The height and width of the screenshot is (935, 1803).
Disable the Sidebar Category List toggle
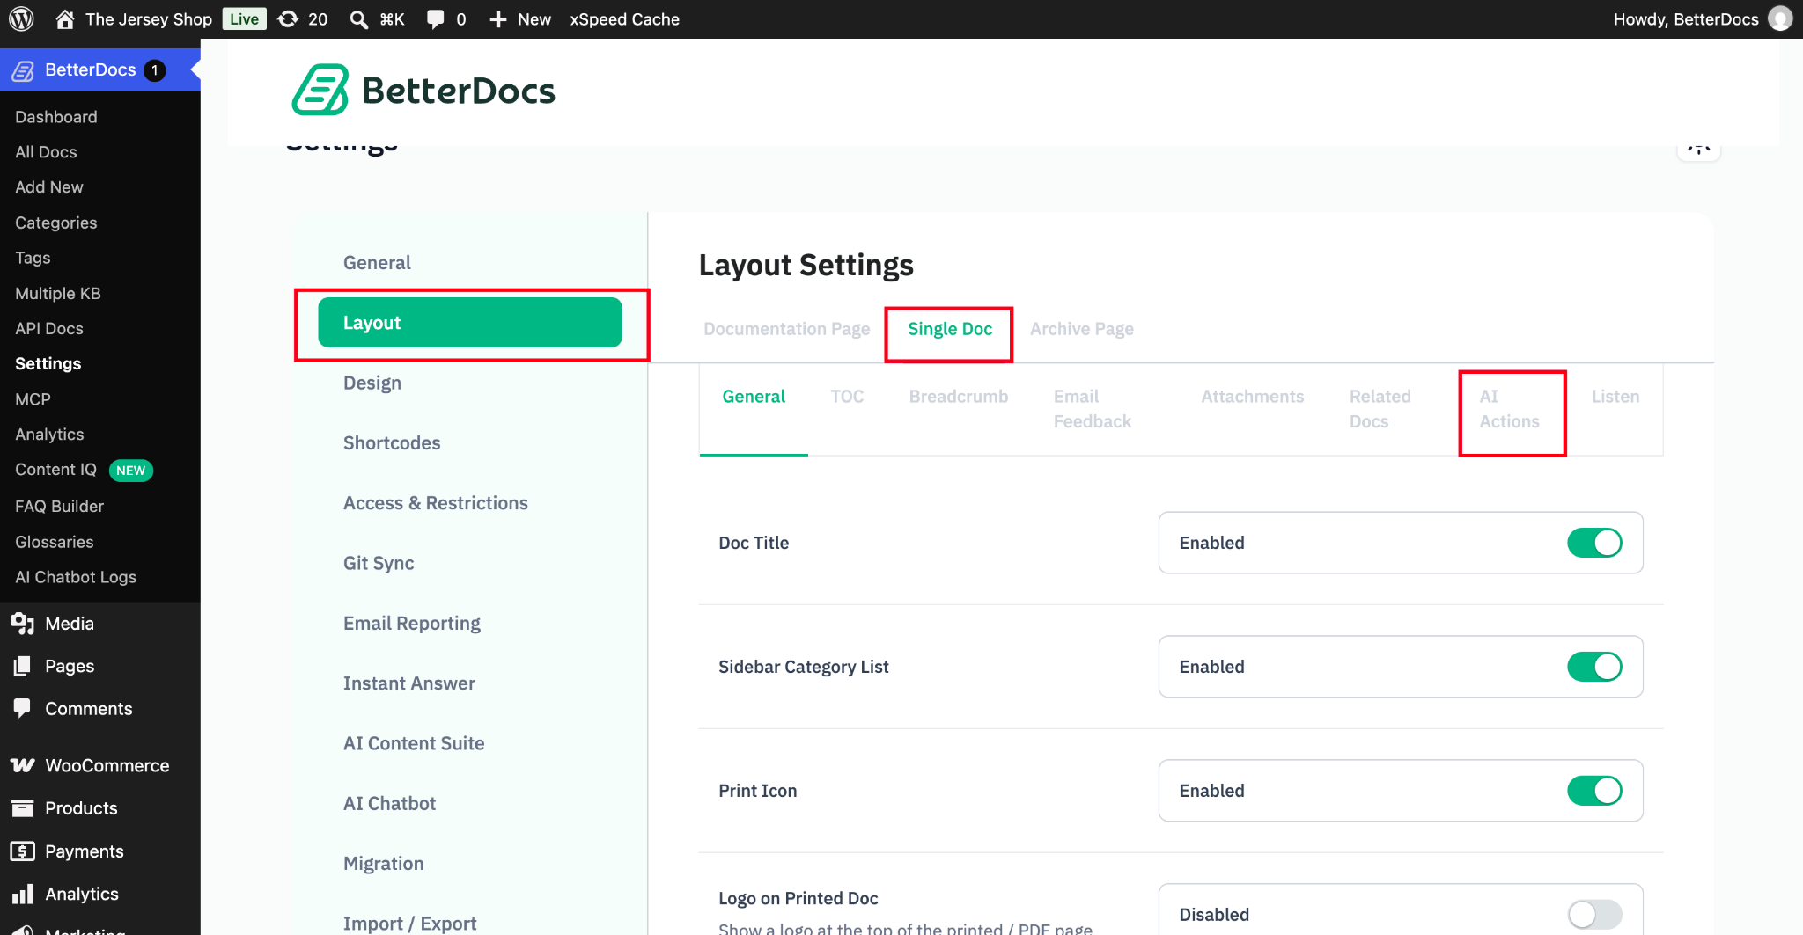click(1594, 667)
